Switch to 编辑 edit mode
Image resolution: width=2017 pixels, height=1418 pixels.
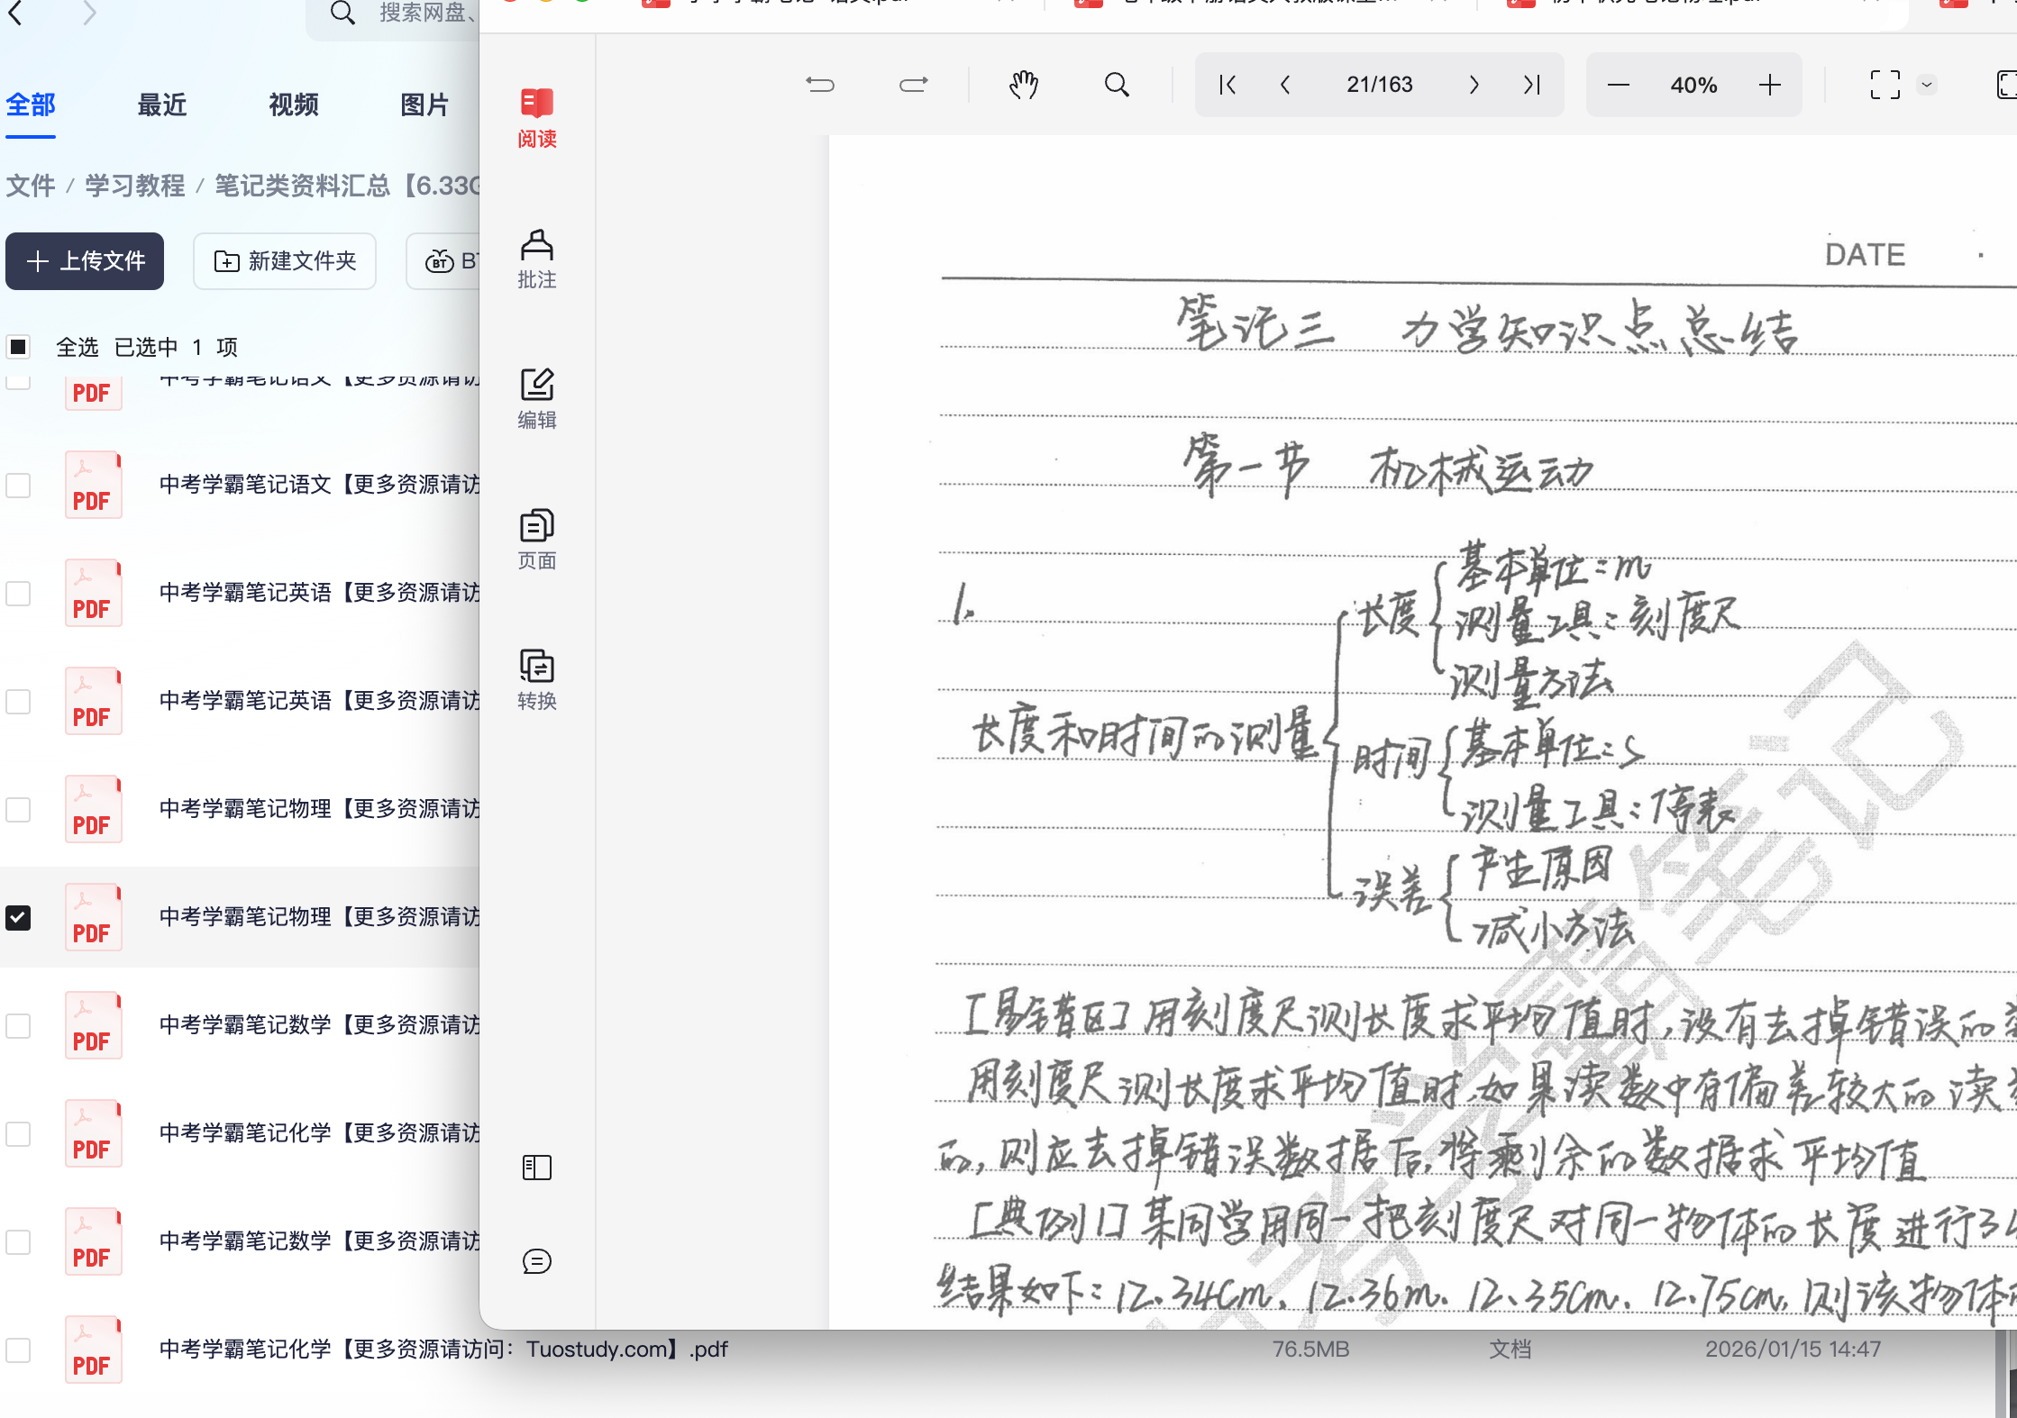[x=536, y=398]
